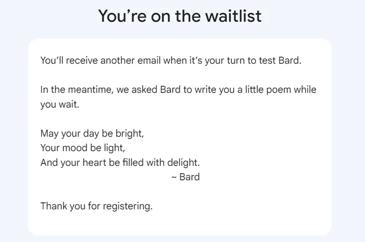Image resolution: width=365 pixels, height=242 pixels.
Task: Click the words "you wait."
Action: pyautogui.click(x=60, y=104)
